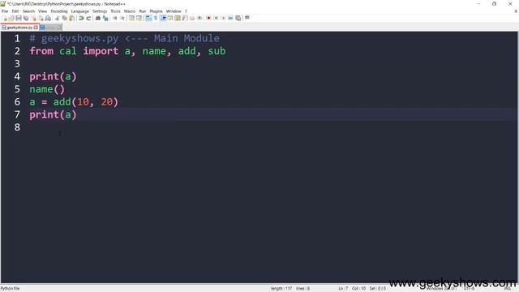Open the View menu
Viewport: 519px width, 292px height.
click(x=42, y=11)
